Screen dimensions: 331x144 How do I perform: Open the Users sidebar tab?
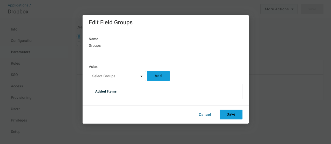point(16,109)
